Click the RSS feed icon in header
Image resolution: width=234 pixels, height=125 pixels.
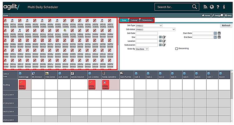(x=205, y=7)
